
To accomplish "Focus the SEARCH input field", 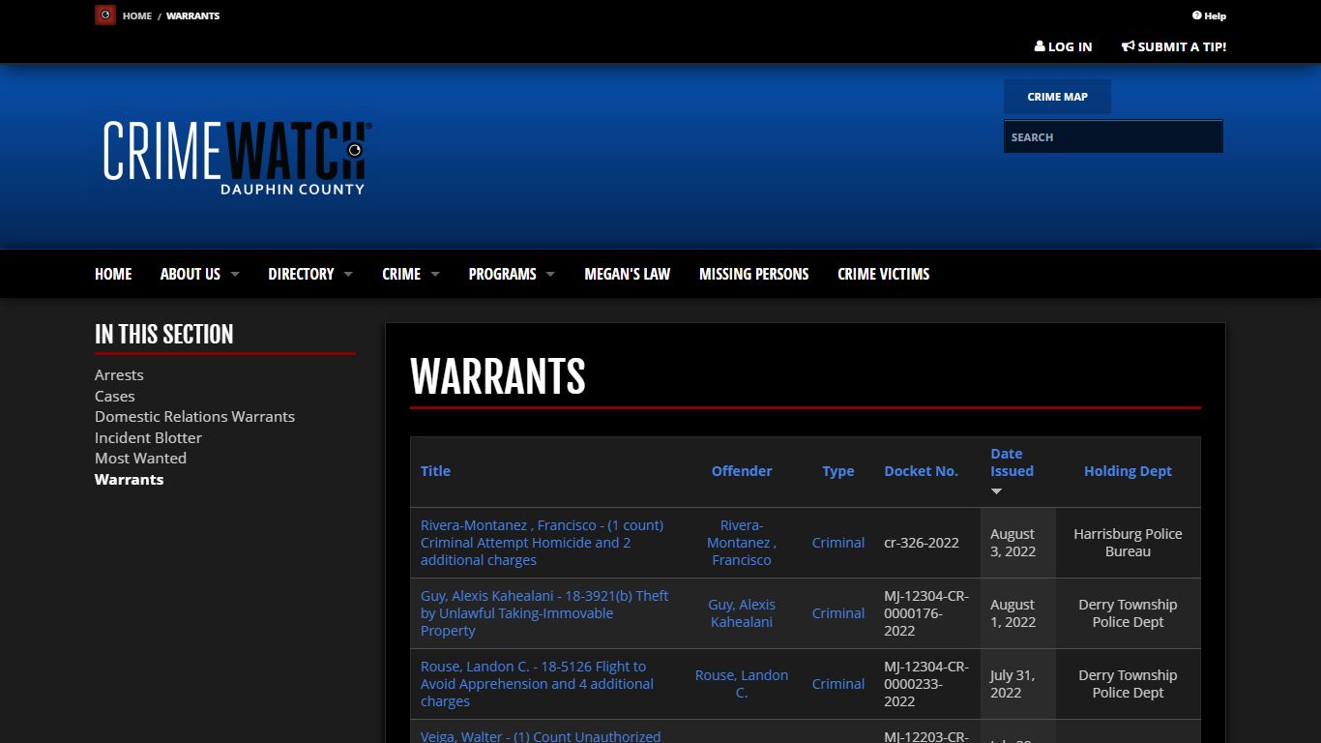I will (x=1113, y=136).
